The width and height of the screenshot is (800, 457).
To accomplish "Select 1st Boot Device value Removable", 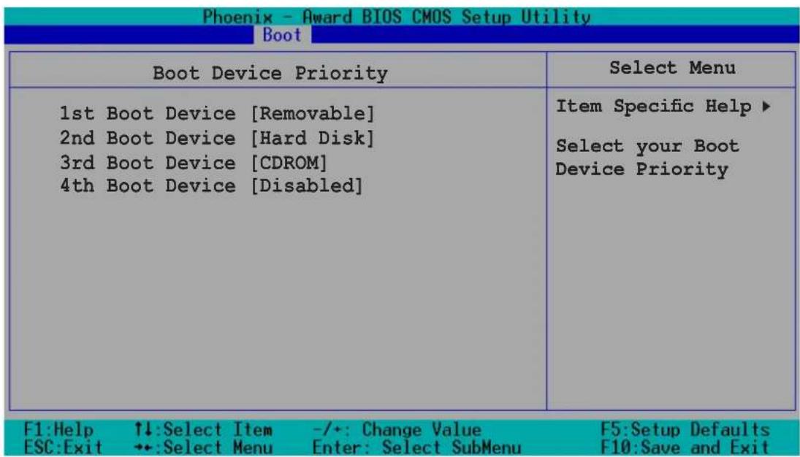I will pyautogui.click(x=312, y=113).
